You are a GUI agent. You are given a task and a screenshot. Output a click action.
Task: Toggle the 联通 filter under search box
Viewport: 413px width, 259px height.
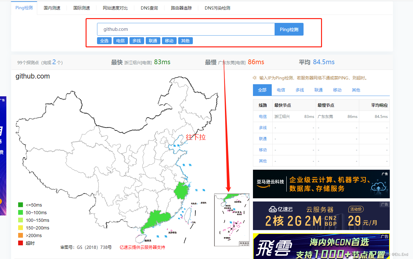pyautogui.click(x=153, y=41)
